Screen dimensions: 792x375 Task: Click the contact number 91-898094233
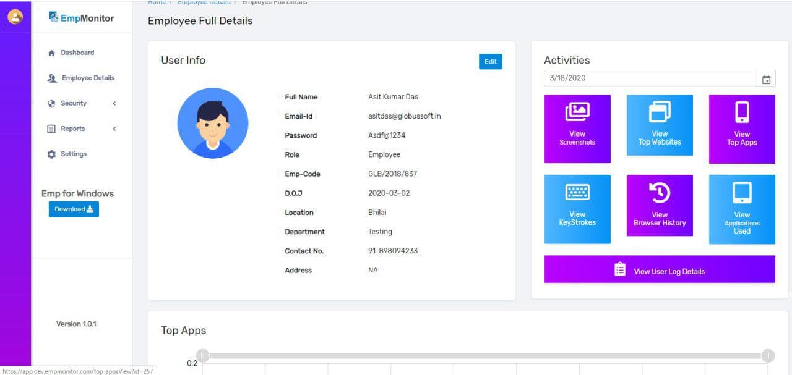(x=393, y=251)
